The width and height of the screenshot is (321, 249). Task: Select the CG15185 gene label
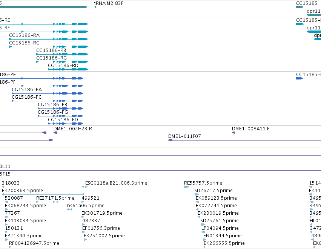(x=306, y=3)
